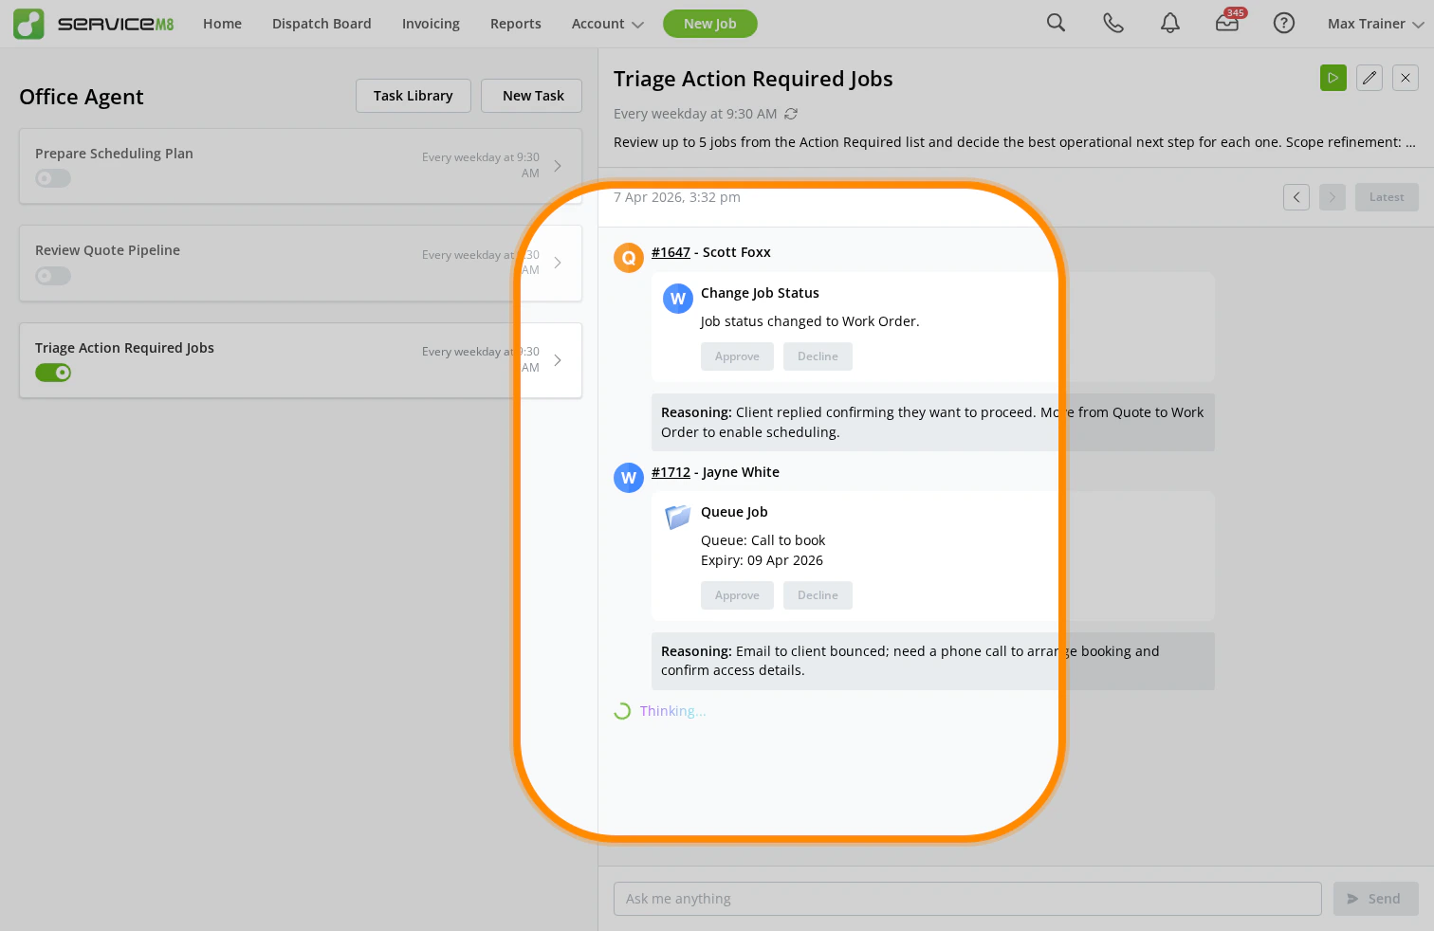1434x931 pixels.
Task: Run the agent with the green play icon
Action: coord(1333,78)
